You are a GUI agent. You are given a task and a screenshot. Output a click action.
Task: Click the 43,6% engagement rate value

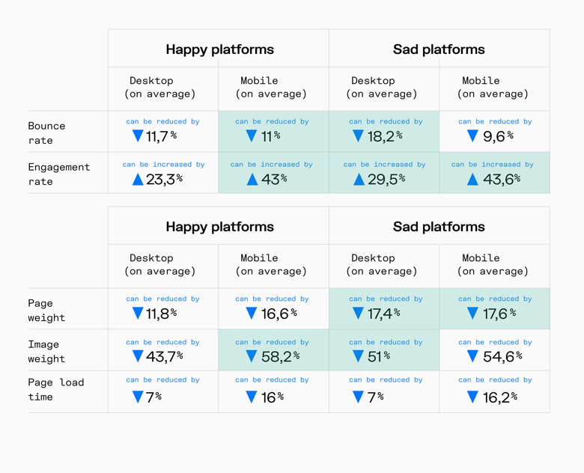502,180
